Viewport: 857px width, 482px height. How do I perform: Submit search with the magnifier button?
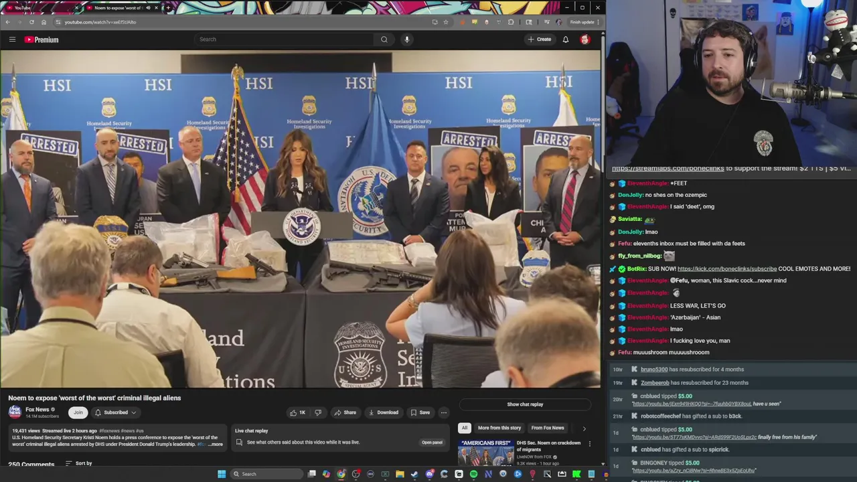coord(384,39)
